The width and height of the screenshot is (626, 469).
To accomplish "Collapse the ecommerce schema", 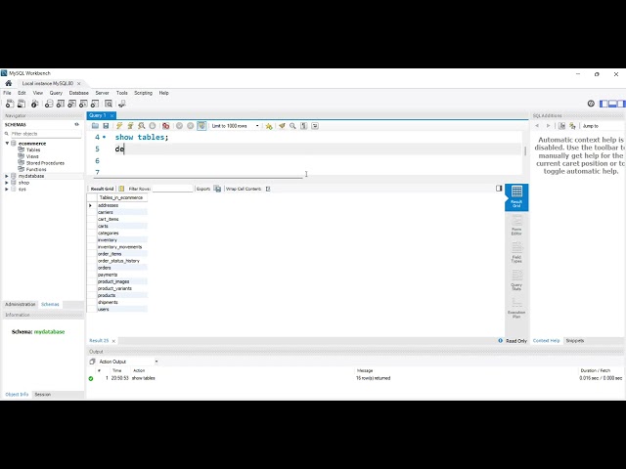I will click(7, 144).
